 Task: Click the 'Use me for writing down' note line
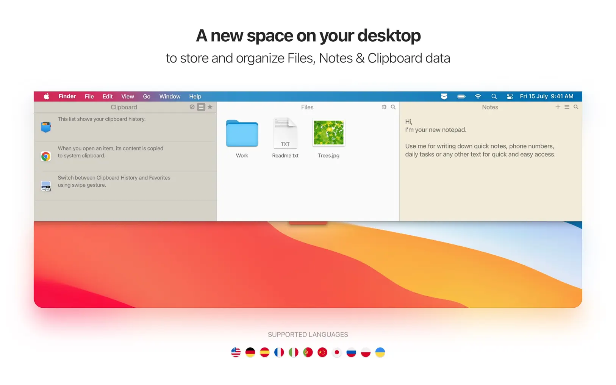coord(480,146)
